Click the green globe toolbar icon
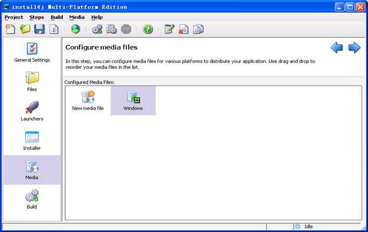Image resolution: width=368 pixels, height=232 pixels. [76, 29]
